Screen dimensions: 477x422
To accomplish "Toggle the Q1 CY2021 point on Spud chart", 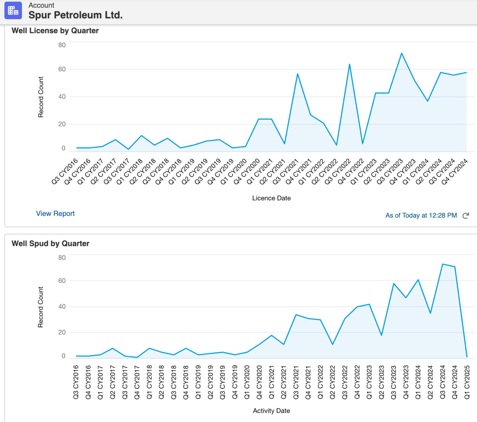I will click(x=272, y=335).
